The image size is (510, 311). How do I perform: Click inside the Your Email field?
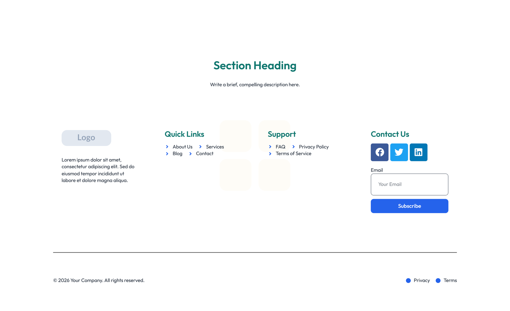409,184
